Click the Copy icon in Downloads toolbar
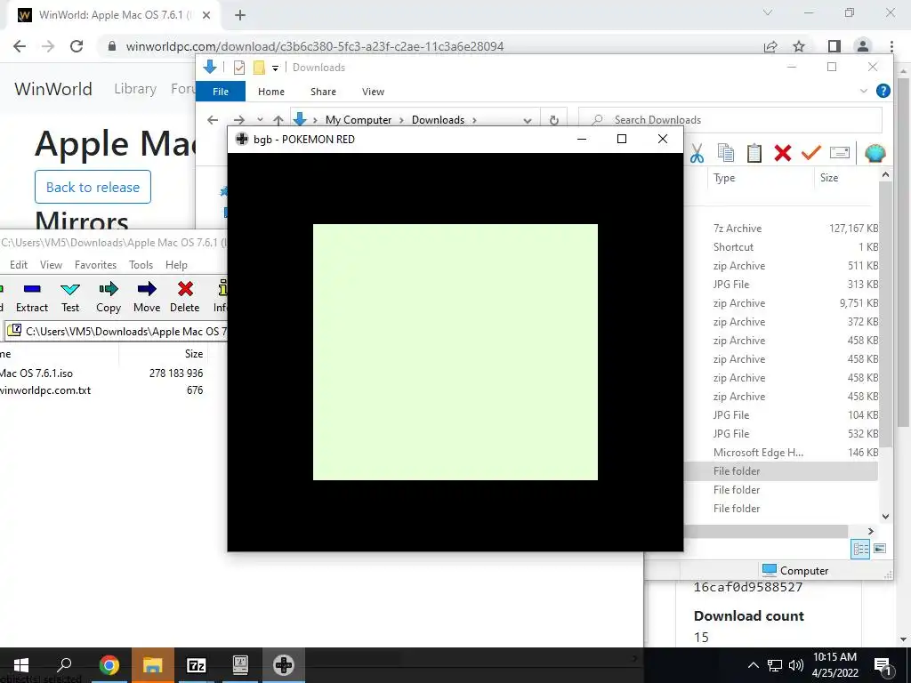The image size is (911, 683). [726, 153]
